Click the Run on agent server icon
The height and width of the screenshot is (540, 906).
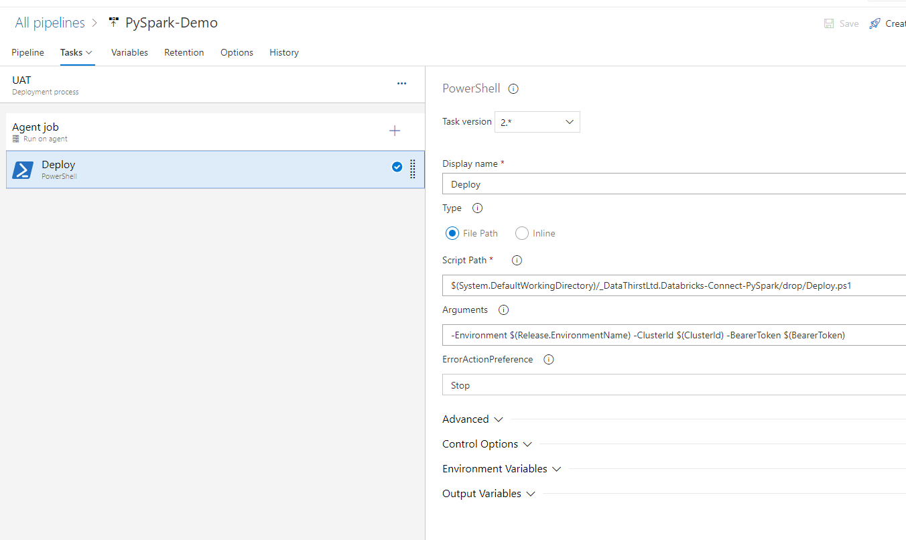click(x=16, y=139)
